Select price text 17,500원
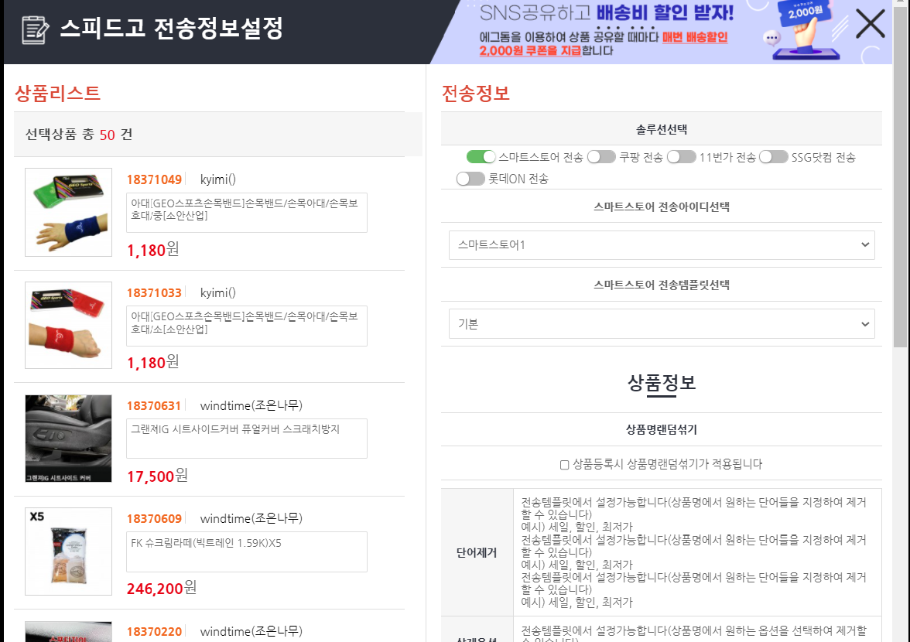The height and width of the screenshot is (642, 910). click(x=157, y=476)
